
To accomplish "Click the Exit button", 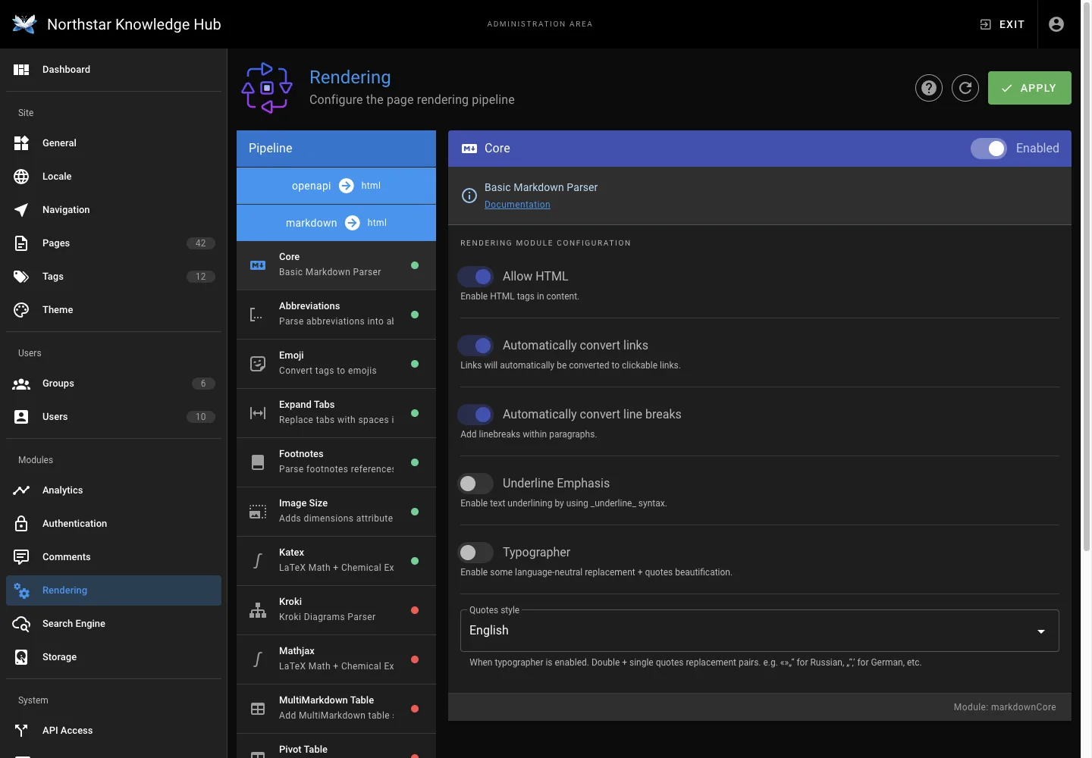I will click(x=1002, y=24).
